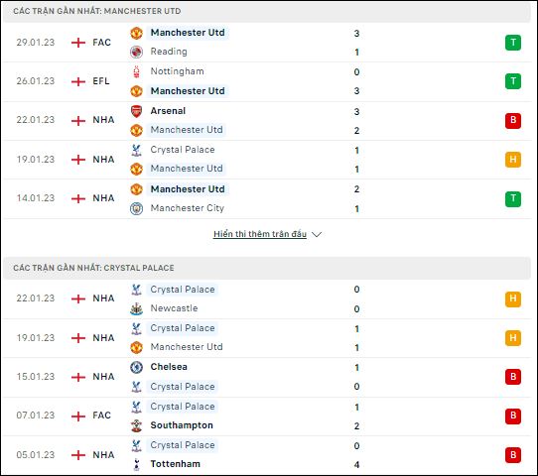Click red B badge for Tottenham match
The height and width of the screenshot is (476, 538).
coord(513,455)
